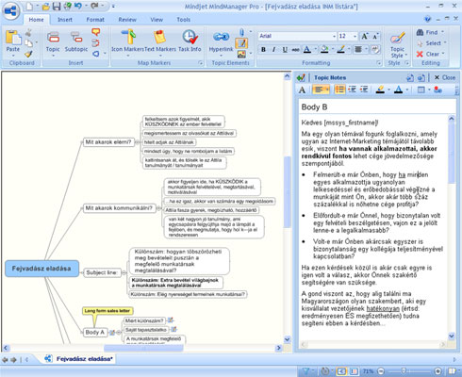Click the fill color bucket button

click(x=324, y=49)
